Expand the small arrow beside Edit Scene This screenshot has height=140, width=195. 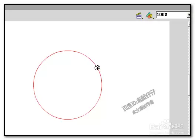click(143, 18)
